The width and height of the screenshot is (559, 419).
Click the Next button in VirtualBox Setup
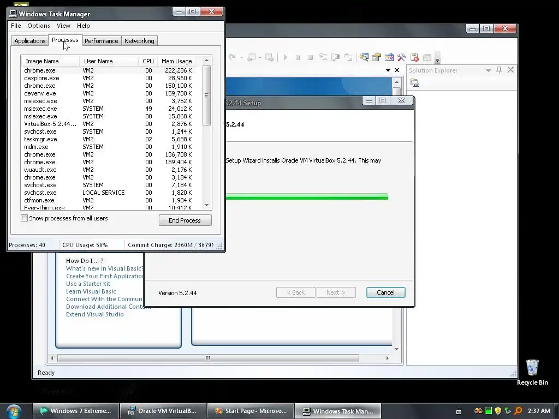[336, 292]
